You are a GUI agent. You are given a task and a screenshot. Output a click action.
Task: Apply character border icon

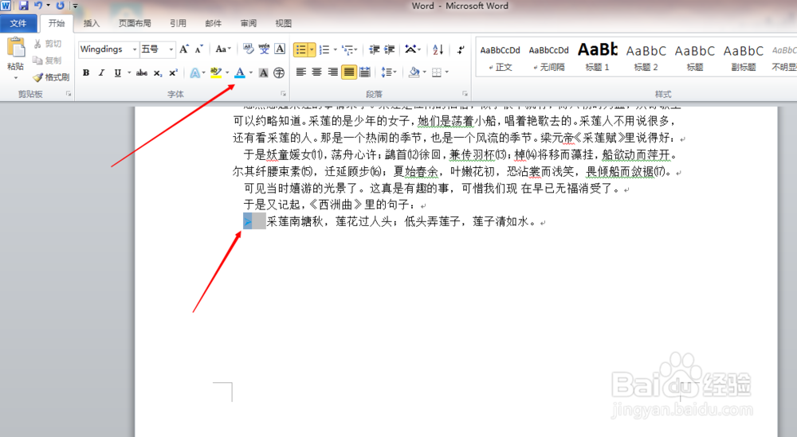click(x=280, y=49)
